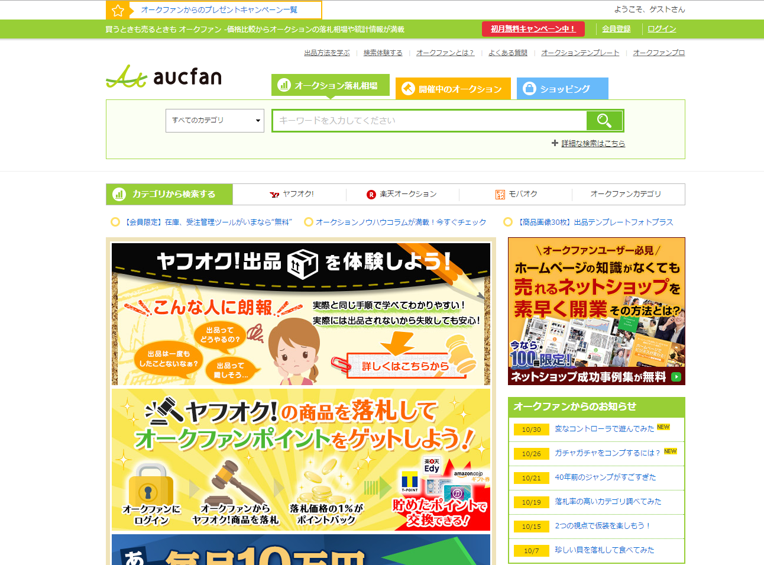Open news 2つの視点で仮装を楽しもう!
Image resolution: width=764 pixels, height=565 pixels.
click(603, 526)
